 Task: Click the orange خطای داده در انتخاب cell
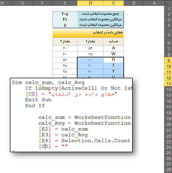coord(88,33)
